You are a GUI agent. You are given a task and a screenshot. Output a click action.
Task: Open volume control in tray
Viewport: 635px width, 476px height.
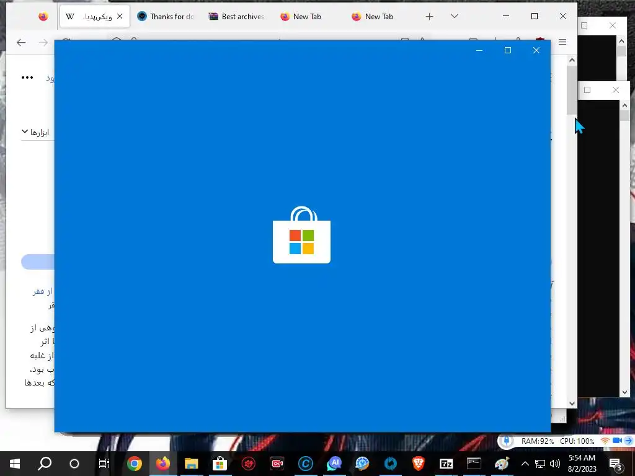(555, 464)
